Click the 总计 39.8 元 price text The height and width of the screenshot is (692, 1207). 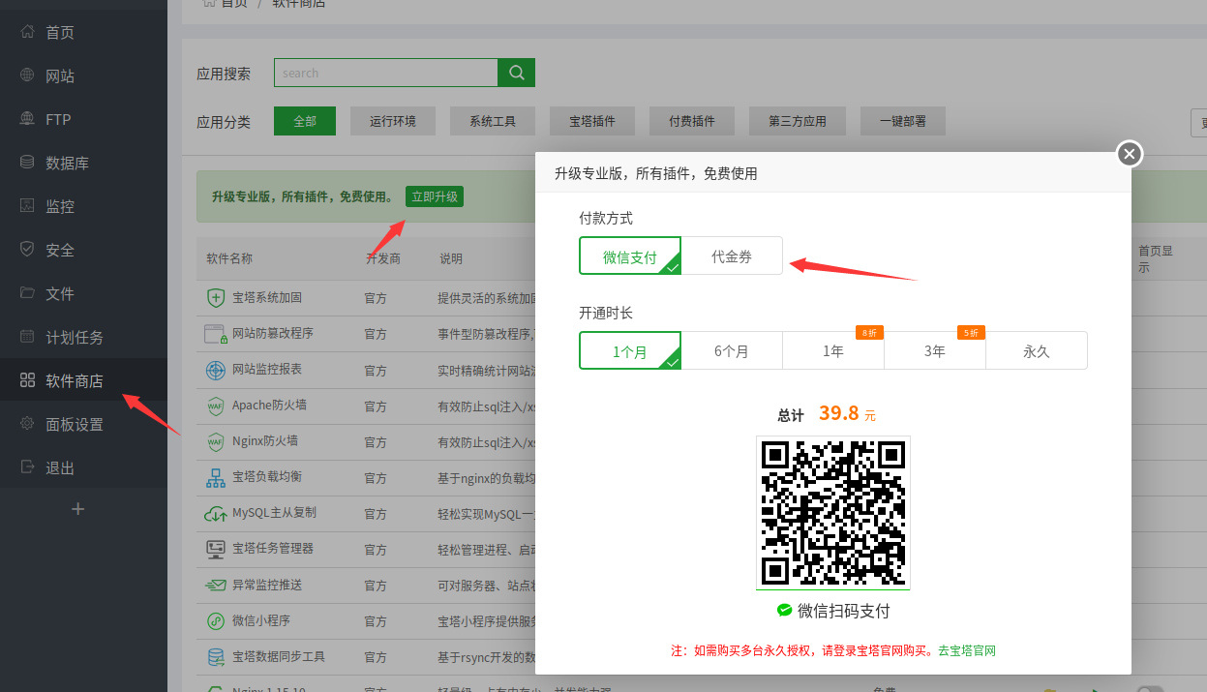point(828,414)
